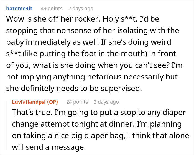
Task: Click the 24 points score
Action: click(x=77, y=102)
